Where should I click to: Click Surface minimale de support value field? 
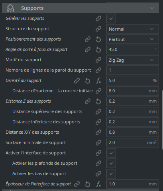click(133, 142)
